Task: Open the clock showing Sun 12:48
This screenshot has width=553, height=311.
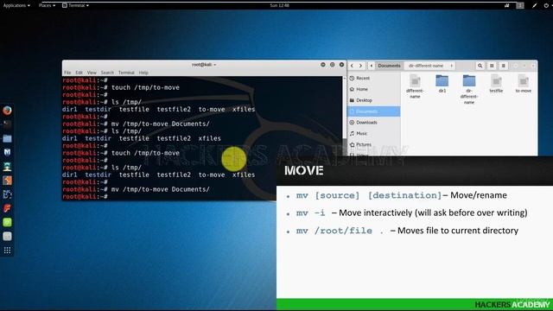Action: (279, 5)
